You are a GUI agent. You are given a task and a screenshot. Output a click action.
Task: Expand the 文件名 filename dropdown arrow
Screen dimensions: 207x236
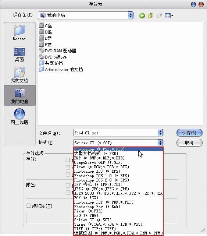click(x=160, y=133)
